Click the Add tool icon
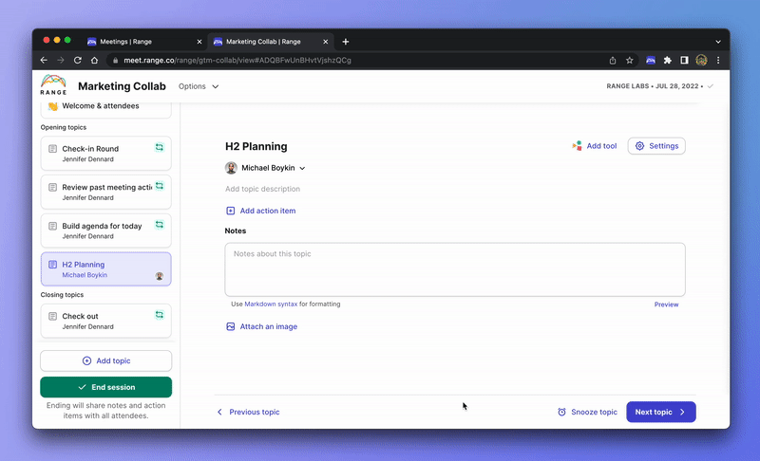 click(577, 146)
